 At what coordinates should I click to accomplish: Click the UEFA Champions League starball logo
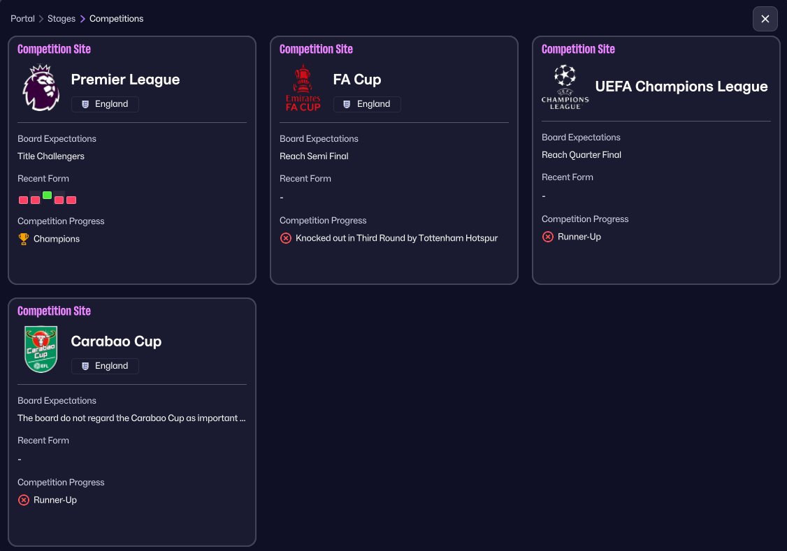click(565, 87)
